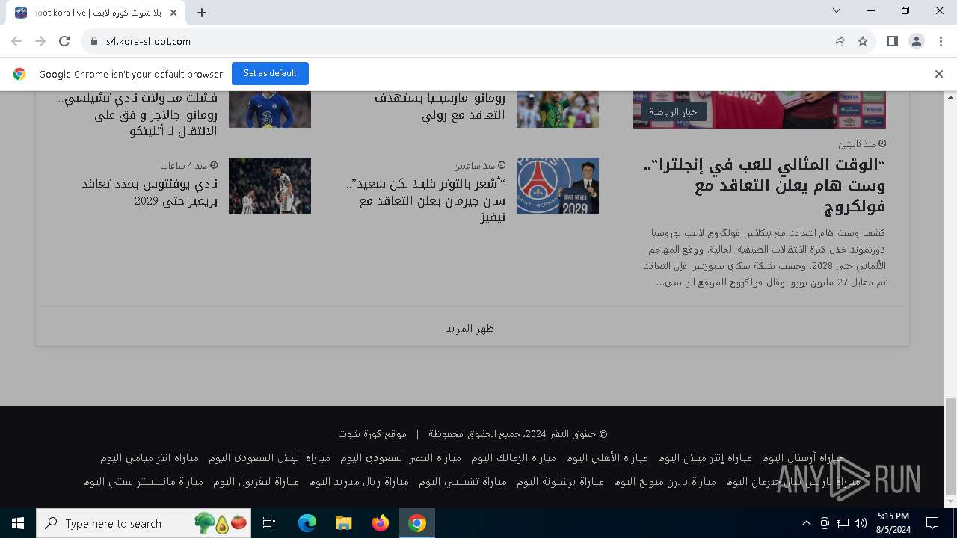Open Task View on the taskbar
957x538 pixels.
[x=269, y=523]
